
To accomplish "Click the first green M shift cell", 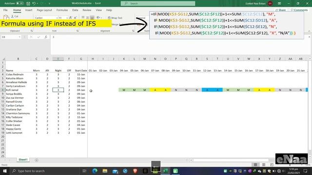I will point(124,90).
